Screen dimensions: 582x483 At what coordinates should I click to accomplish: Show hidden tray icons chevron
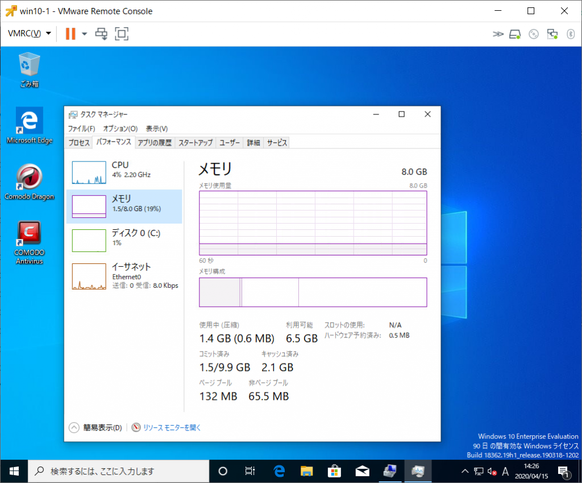click(465, 472)
